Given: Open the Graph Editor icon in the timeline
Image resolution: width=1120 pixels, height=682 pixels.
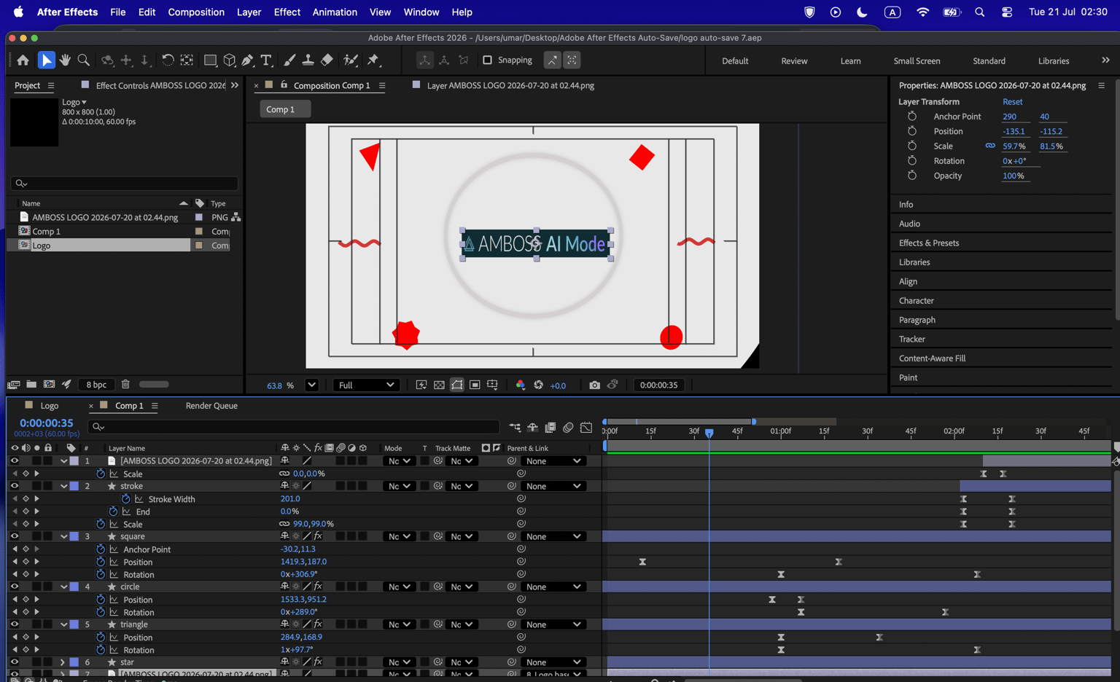Looking at the screenshot, I should pos(586,428).
